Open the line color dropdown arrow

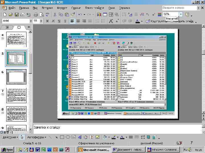click(118, 137)
